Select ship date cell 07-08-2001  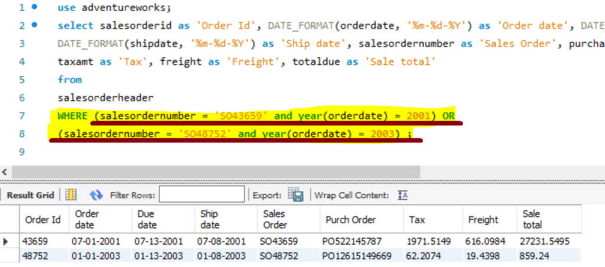click(226, 242)
